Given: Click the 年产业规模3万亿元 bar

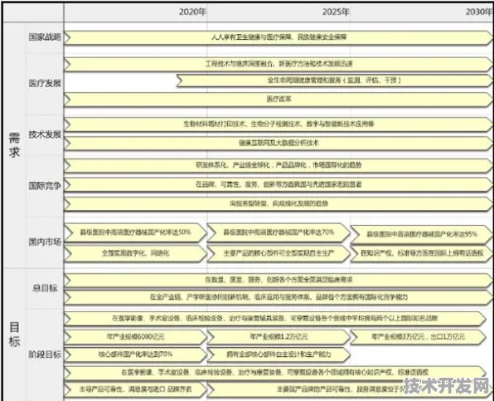Looking at the screenshot, I should [418, 337].
